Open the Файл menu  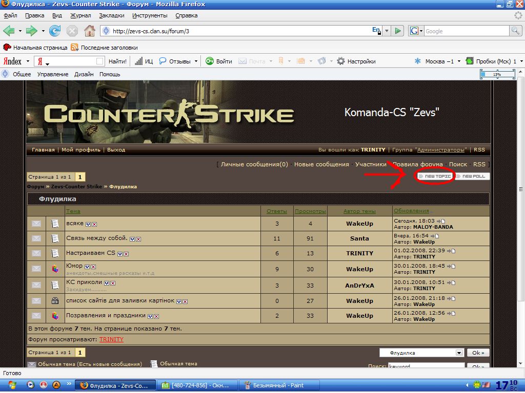pyautogui.click(x=10, y=15)
